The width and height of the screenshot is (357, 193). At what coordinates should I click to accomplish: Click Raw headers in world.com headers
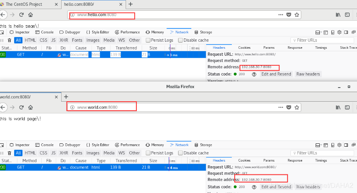click(308, 187)
